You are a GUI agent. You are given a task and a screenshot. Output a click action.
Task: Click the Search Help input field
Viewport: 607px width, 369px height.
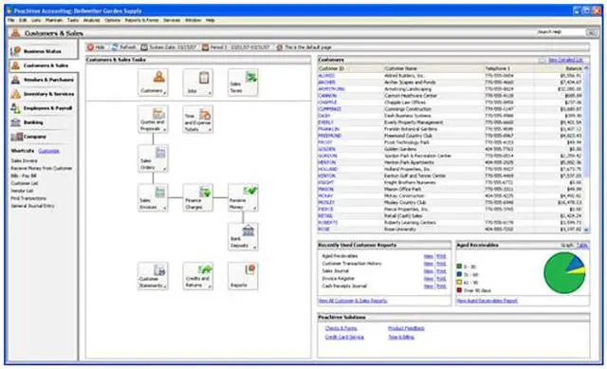click(561, 32)
